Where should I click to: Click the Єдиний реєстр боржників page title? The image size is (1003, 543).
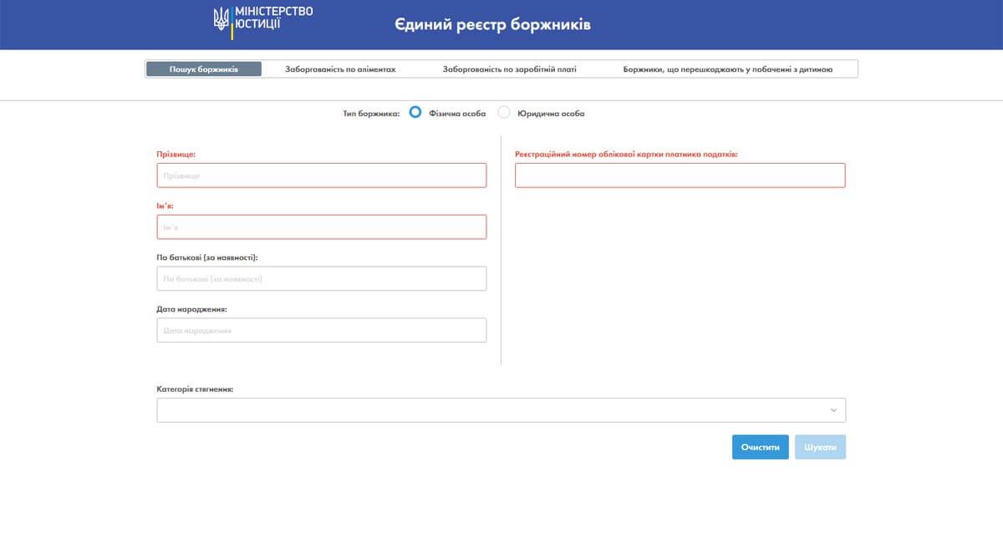(493, 24)
